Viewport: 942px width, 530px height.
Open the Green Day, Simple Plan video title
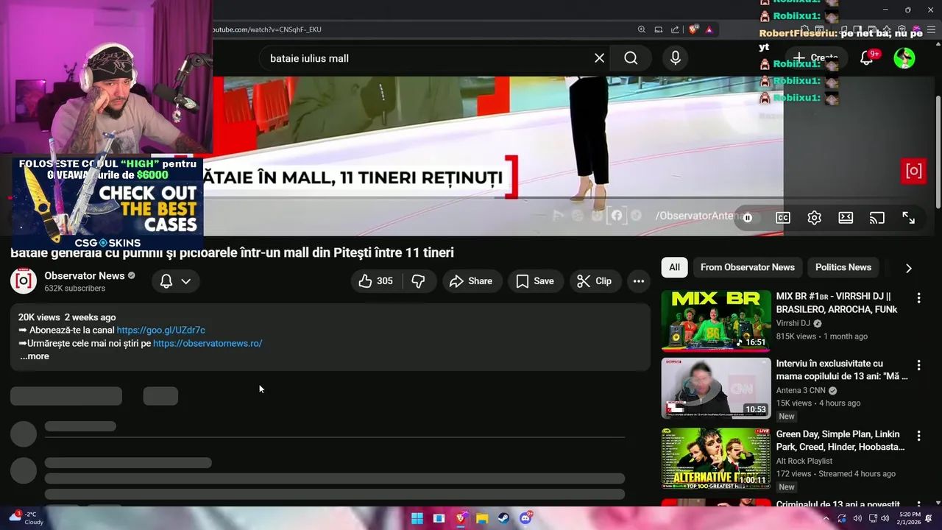tap(840, 441)
